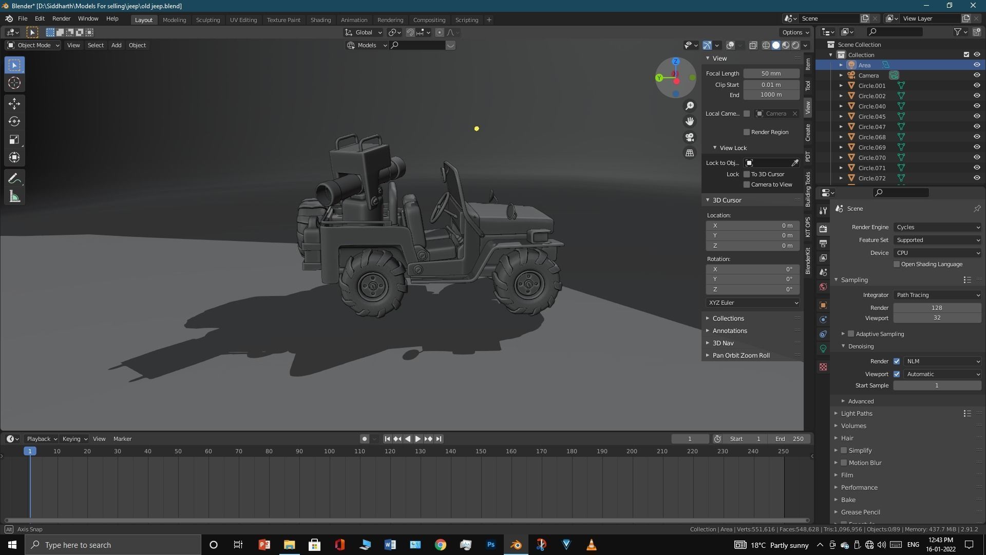Switch to the Sculpting workspace tab
The width and height of the screenshot is (986, 555).
coord(208,20)
